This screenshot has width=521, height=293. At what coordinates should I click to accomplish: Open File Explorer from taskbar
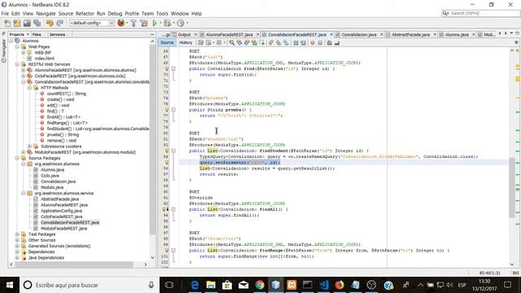pyautogui.click(x=211, y=285)
